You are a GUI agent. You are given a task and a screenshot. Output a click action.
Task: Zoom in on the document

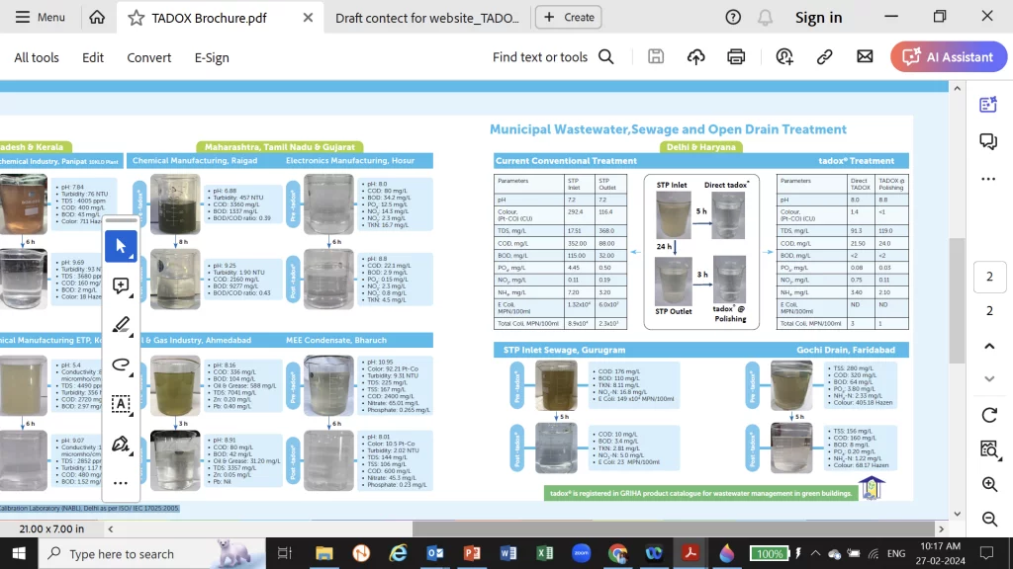(989, 484)
